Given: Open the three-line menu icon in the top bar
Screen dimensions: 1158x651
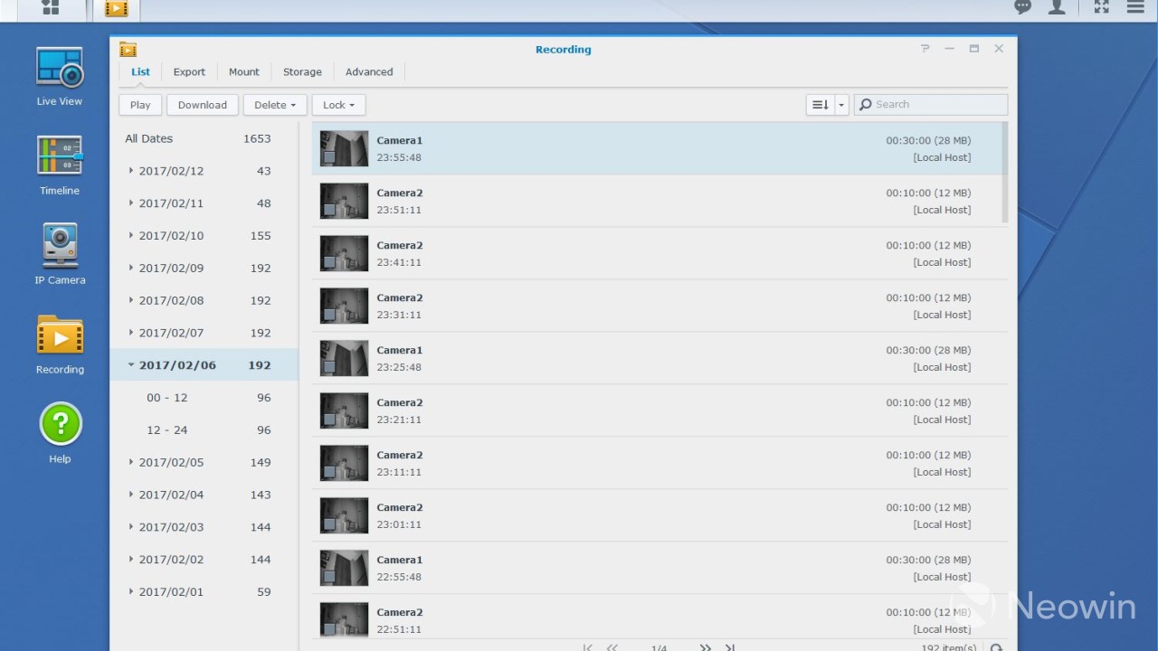Looking at the screenshot, I should point(1134,7).
